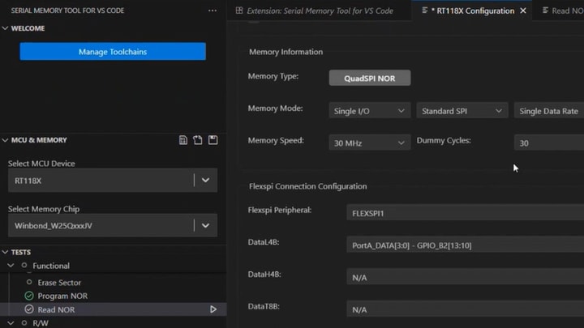This screenshot has width=584, height=328.
Task: Click the Manage Toolchains button
Action: pyautogui.click(x=113, y=52)
